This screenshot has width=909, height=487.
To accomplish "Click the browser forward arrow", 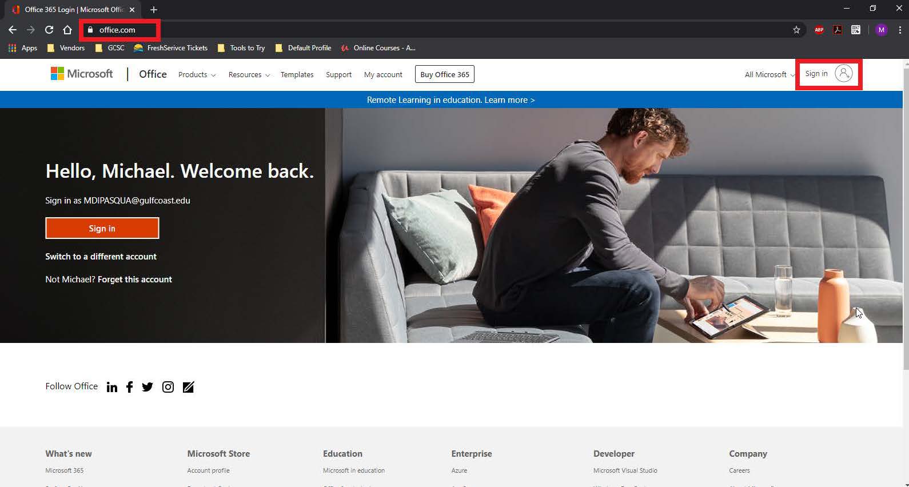I will pos(31,30).
